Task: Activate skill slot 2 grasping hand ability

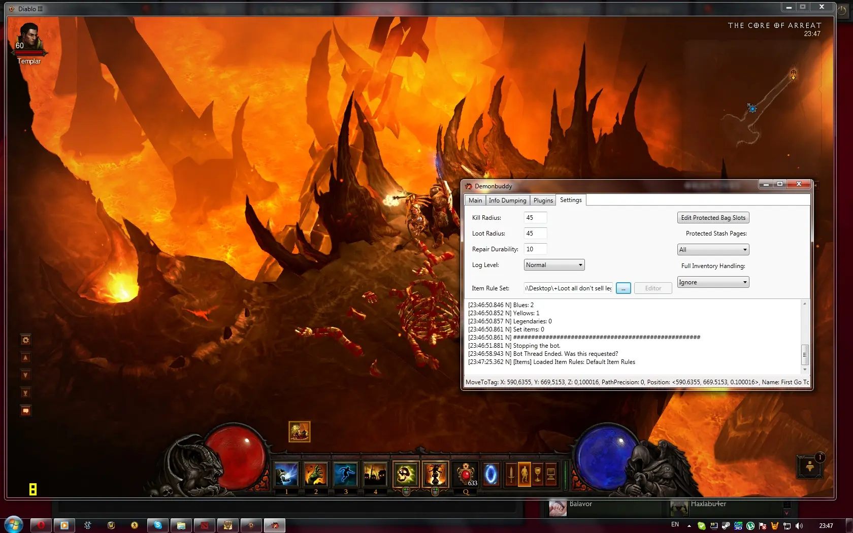Action: tap(316, 475)
